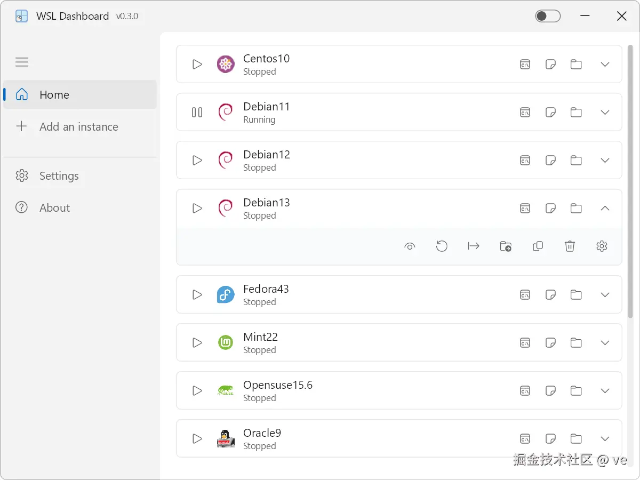This screenshot has width=640, height=480.
Task: Open the note icon for Debian12
Action: (x=551, y=161)
